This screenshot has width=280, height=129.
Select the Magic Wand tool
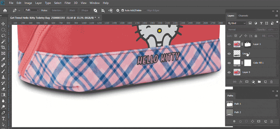coord(3,42)
